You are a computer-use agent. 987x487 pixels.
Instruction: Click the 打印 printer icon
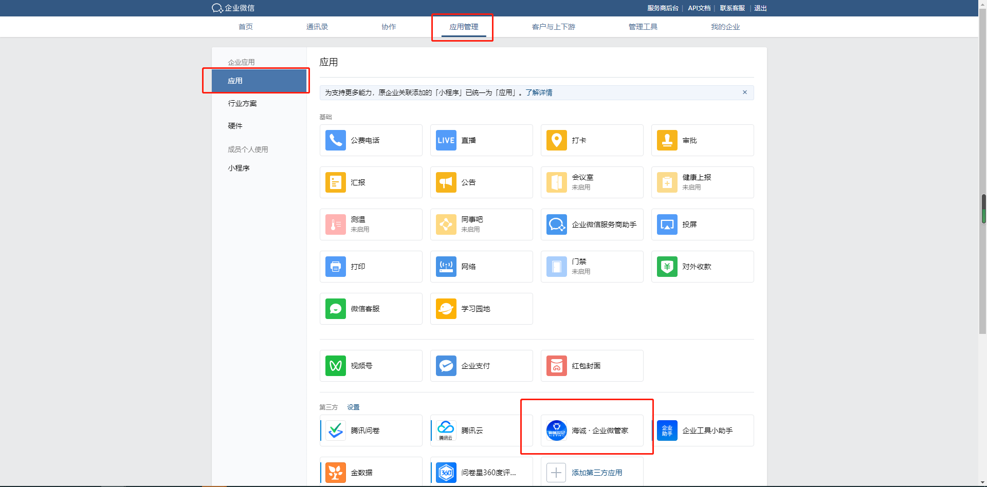(335, 267)
